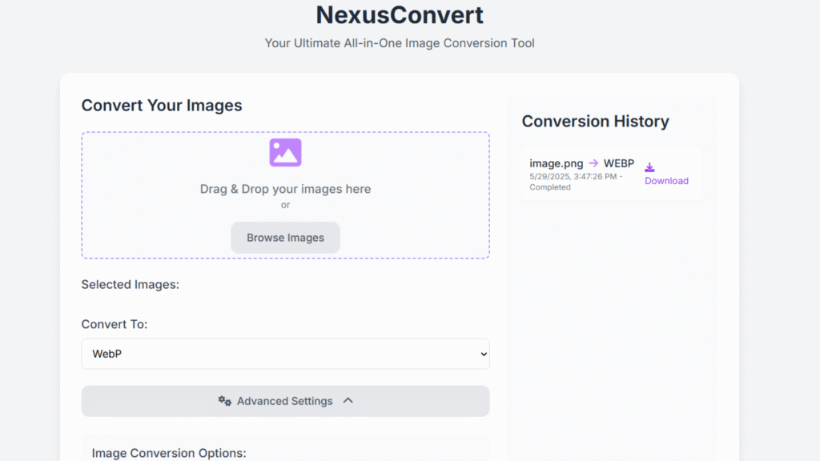820x461 pixels.
Task: Click the 3:47:26 PM timestamp text
Action: click(x=595, y=177)
